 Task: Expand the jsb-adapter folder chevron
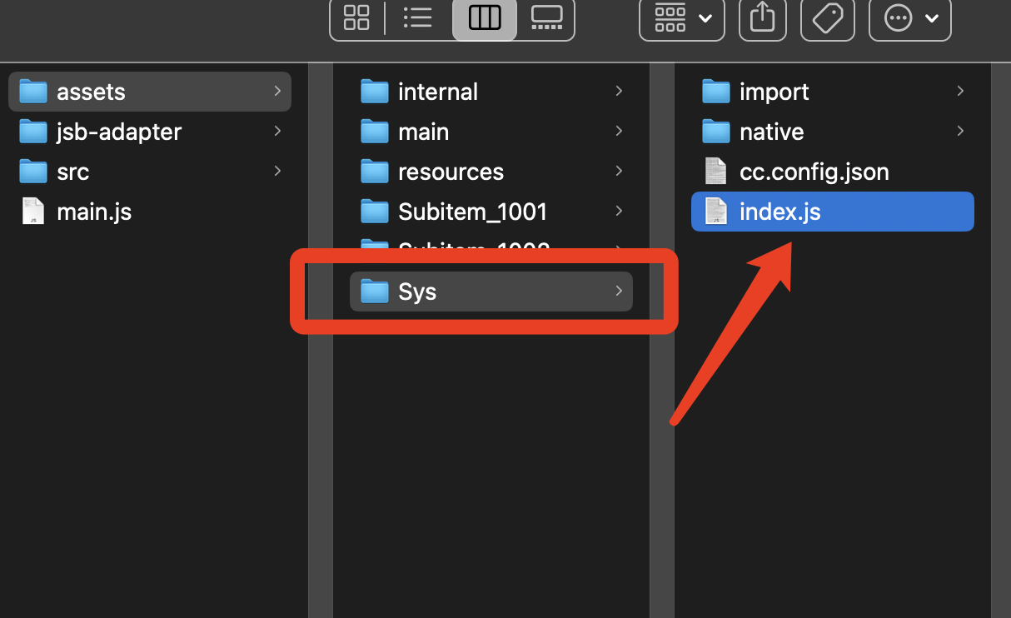click(x=277, y=131)
